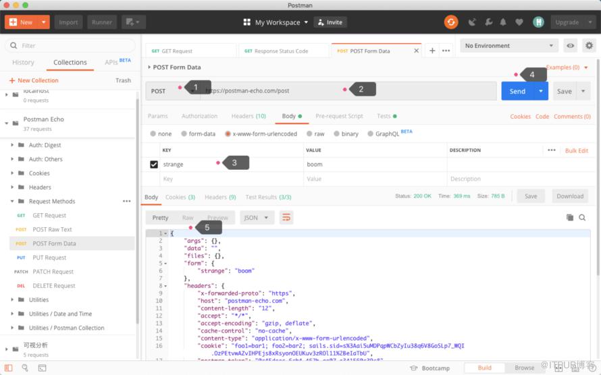Screen dimensions: 601x375
Task: Select x-www-form-urlencoded body type
Action: 228,134
